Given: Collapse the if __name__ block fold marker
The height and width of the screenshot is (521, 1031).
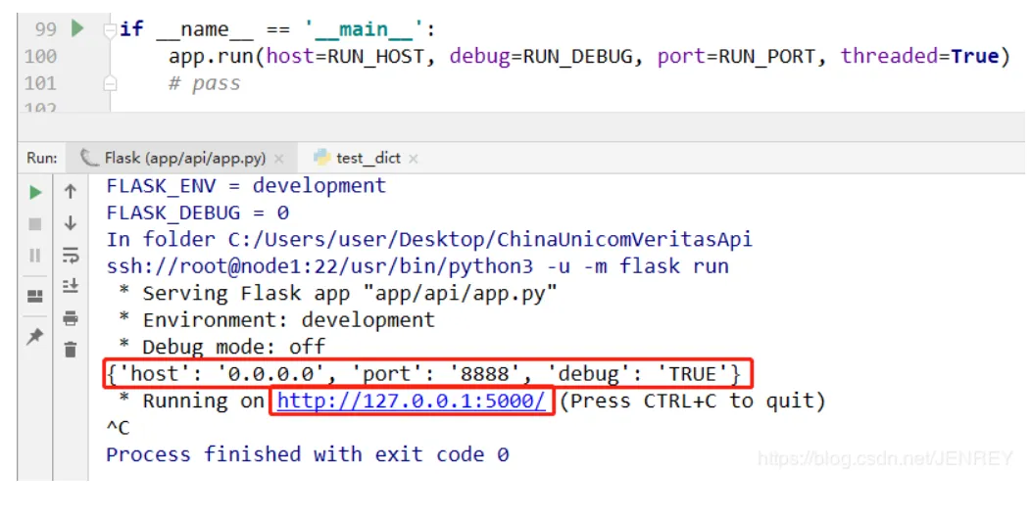Looking at the screenshot, I should pyautogui.click(x=111, y=29).
